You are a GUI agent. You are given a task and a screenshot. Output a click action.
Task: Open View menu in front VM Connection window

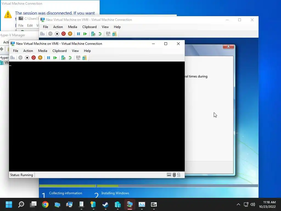pyautogui.click(x=75, y=51)
